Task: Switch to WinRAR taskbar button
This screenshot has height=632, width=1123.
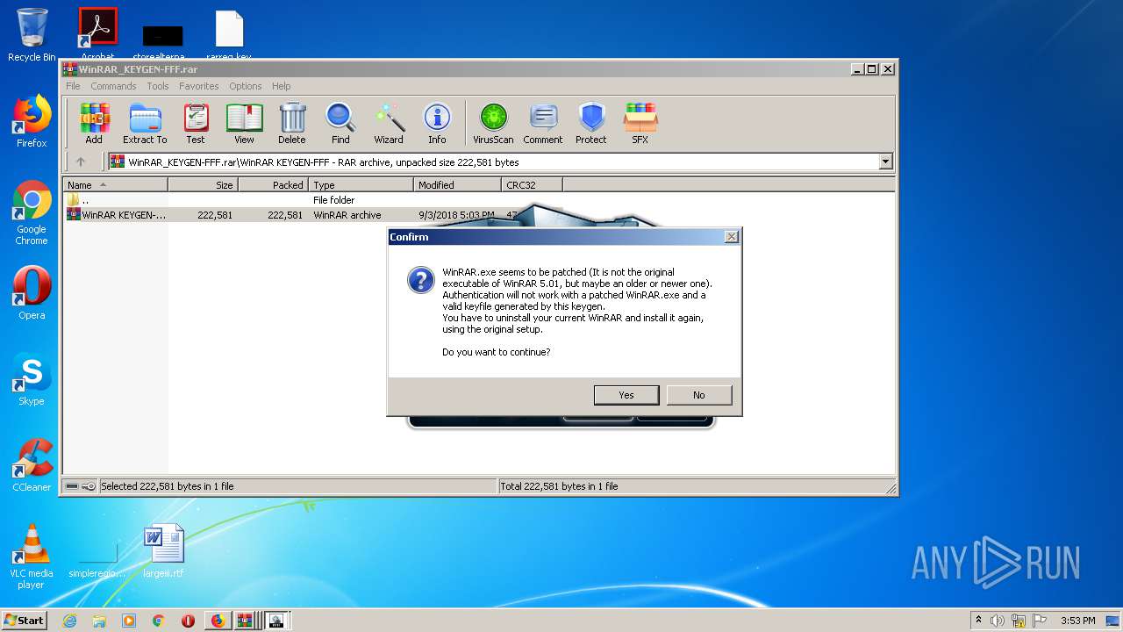Action: pos(246,621)
